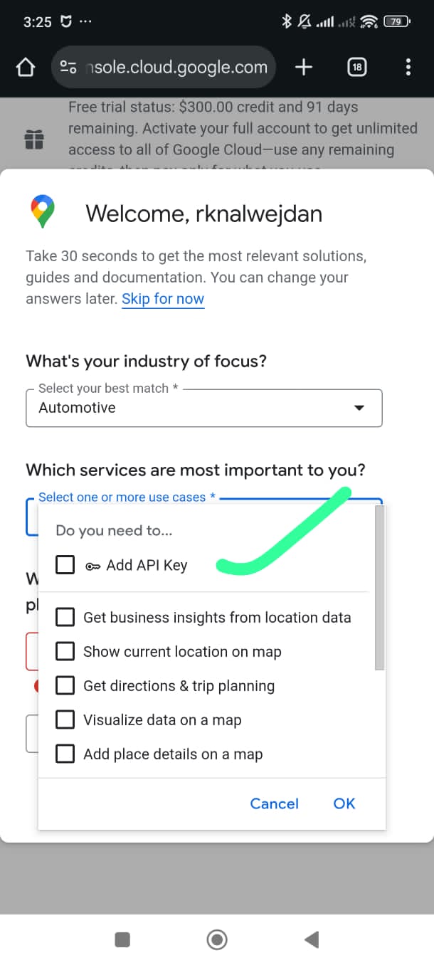The height and width of the screenshot is (965, 434).
Task: Open a new tab with plus icon
Action: [304, 68]
